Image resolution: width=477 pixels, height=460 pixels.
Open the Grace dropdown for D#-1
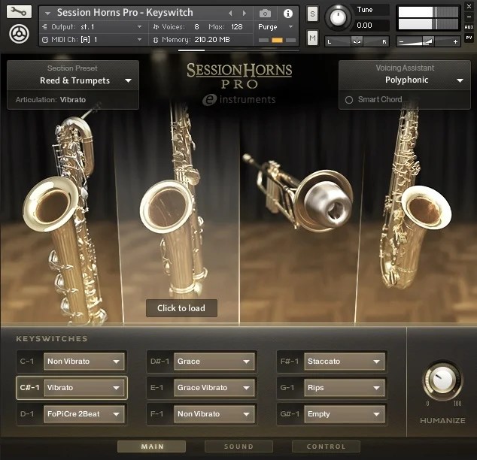tap(214, 362)
